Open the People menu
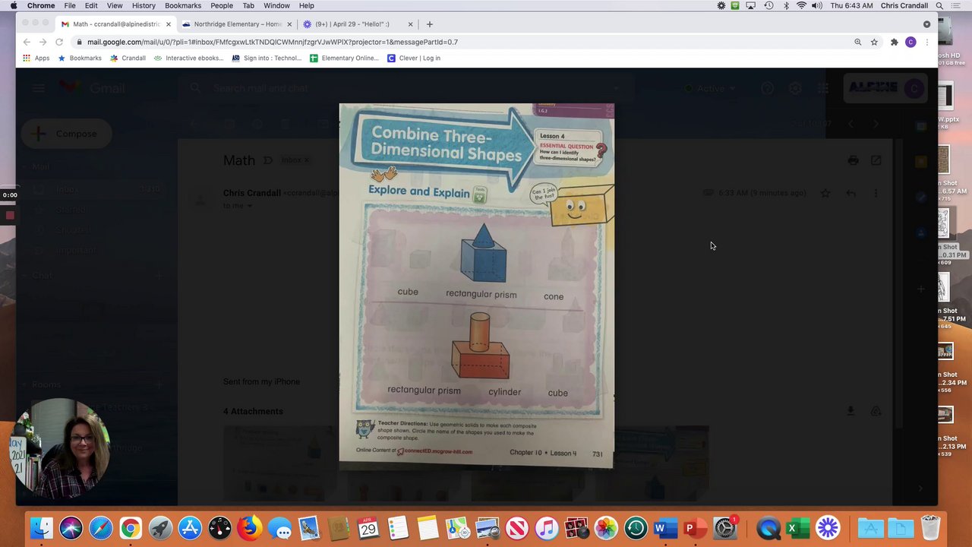The width and height of the screenshot is (972, 547). (x=222, y=5)
